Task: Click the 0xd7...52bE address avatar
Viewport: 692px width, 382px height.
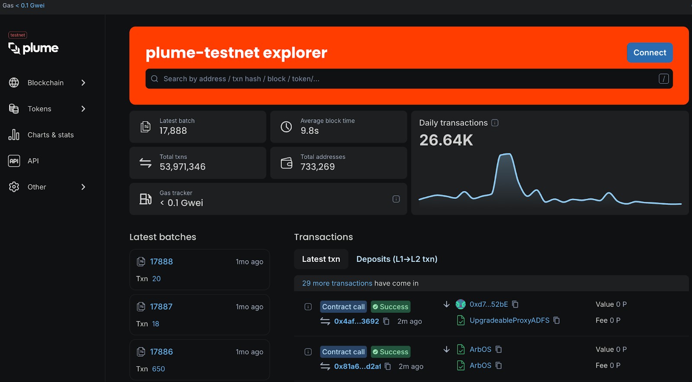Action: pyautogui.click(x=461, y=304)
